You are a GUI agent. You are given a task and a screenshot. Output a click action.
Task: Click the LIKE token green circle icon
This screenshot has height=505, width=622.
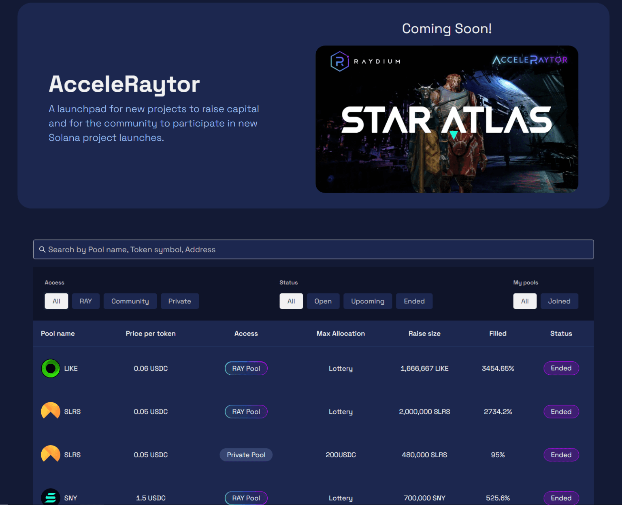[x=51, y=368]
